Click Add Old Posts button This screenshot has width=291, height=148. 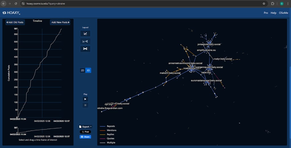pos(15,22)
